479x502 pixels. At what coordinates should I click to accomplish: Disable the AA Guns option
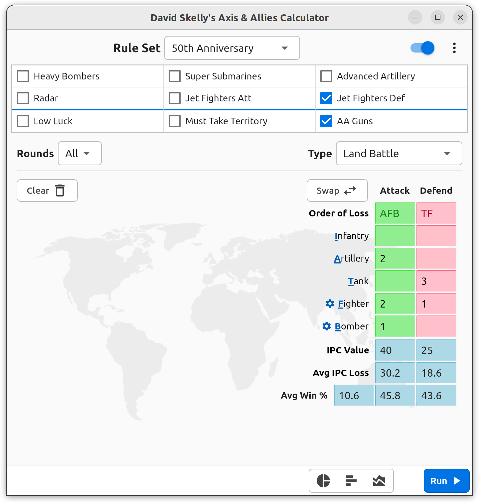pyautogui.click(x=326, y=121)
